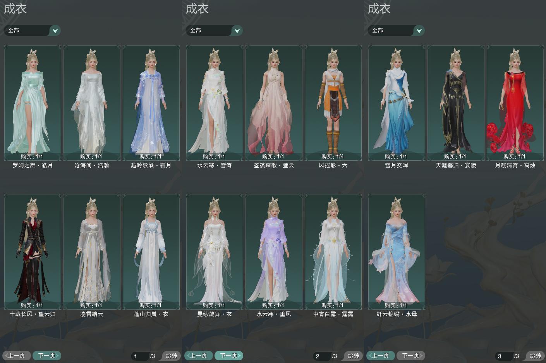
Task: Click the 箜篌踏歌·盏云 name label
Action: 274,165
